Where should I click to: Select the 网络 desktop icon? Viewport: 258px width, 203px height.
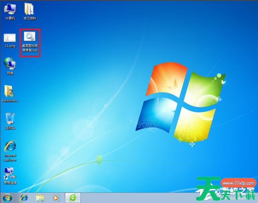(10, 66)
